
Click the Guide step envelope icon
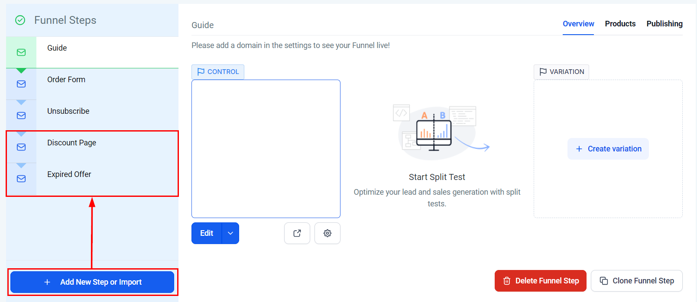(x=21, y=52)
